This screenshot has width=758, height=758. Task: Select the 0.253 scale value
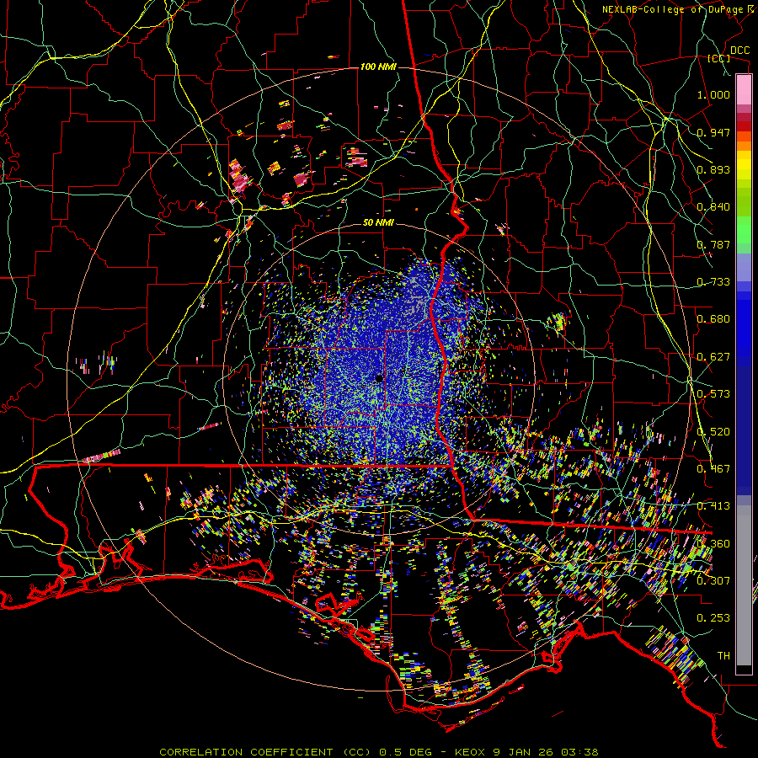pos(713,618)
